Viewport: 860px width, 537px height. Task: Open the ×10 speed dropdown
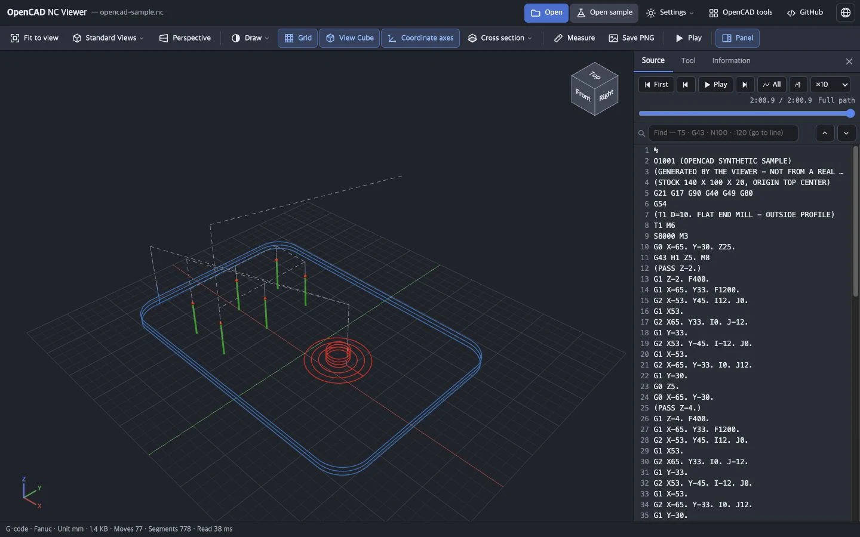(x=830, y=85)
